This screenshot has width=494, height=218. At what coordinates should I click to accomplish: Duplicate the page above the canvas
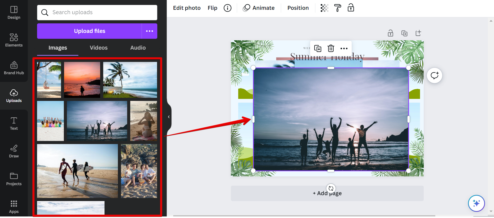tap(404, 33)
